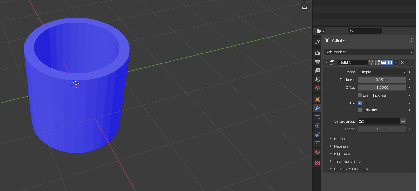Open the World properties tab

pos(317,88)
